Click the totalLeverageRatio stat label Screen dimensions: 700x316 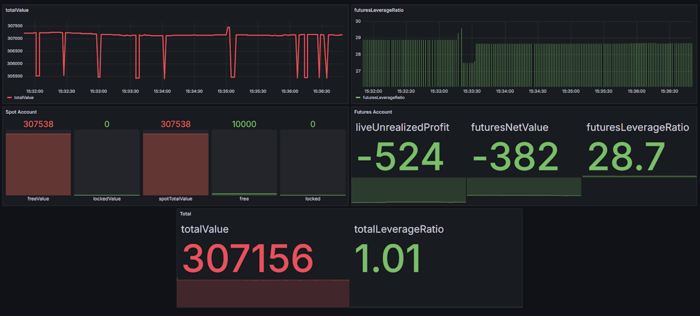click(x=399, y=229)
